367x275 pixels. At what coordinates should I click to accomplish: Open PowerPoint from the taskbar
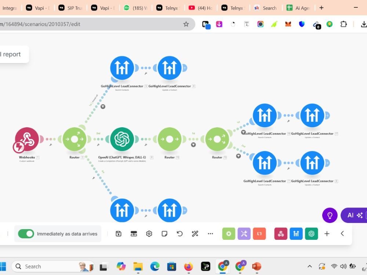coord(257,266)
